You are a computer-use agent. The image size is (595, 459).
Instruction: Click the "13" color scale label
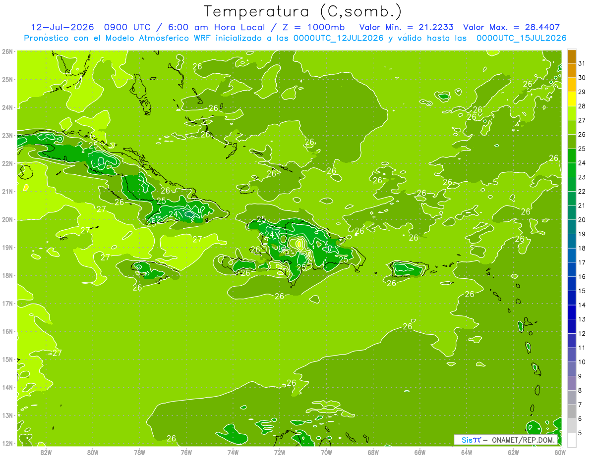click(582, 319)
